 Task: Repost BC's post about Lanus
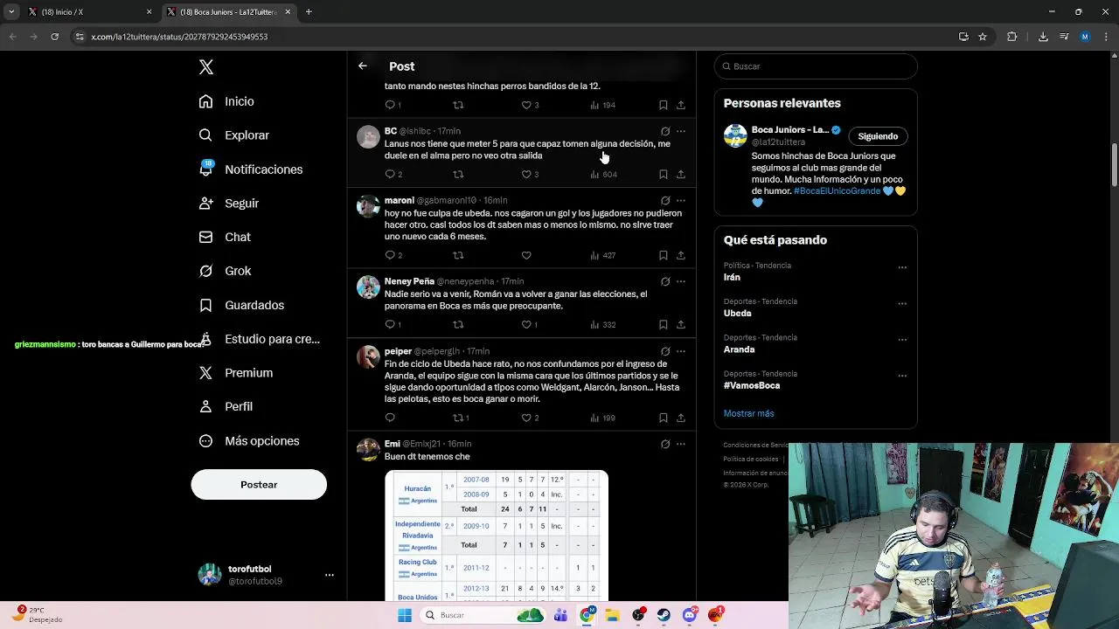tap(458, 175)
